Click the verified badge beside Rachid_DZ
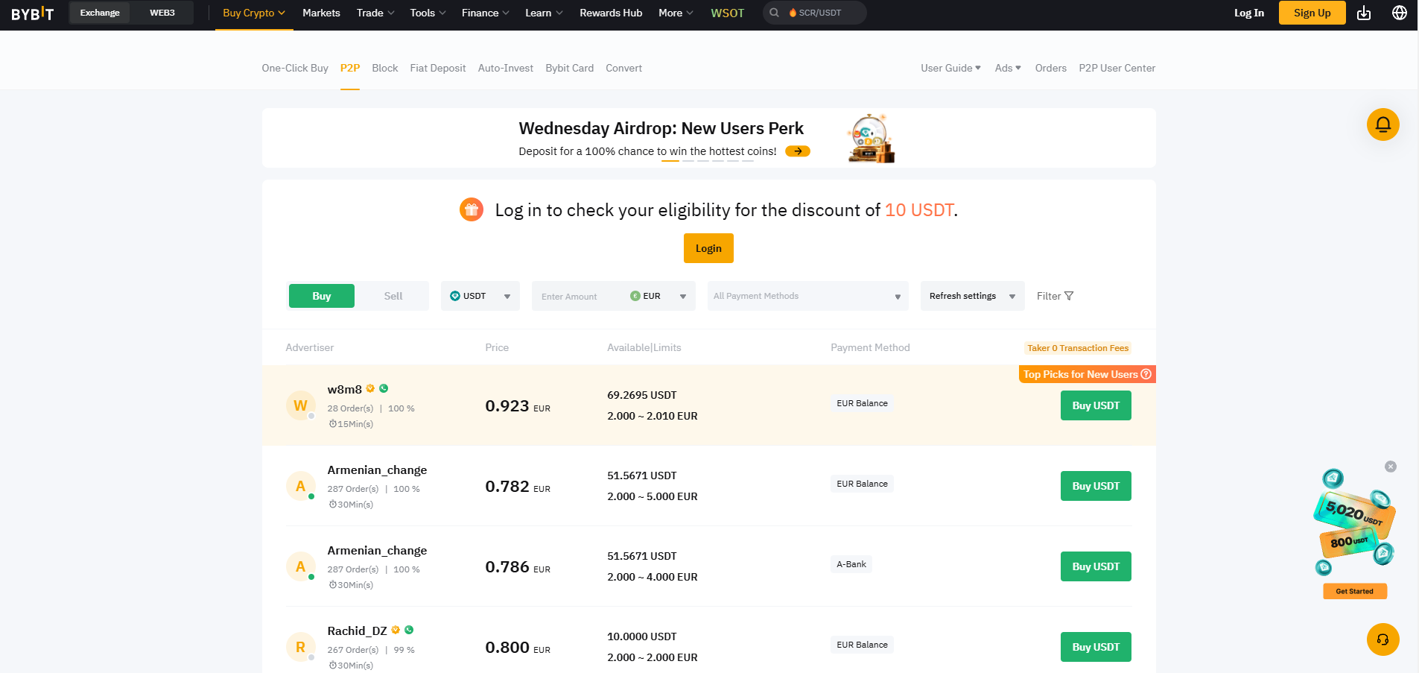Screen dimensions: 1419x673 point(396,630)
